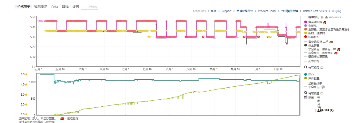The width and height of the screenshot is (354, 123).
Task: Toggle the 黄金购买框 pink legend dot
Action: point(305,22)
